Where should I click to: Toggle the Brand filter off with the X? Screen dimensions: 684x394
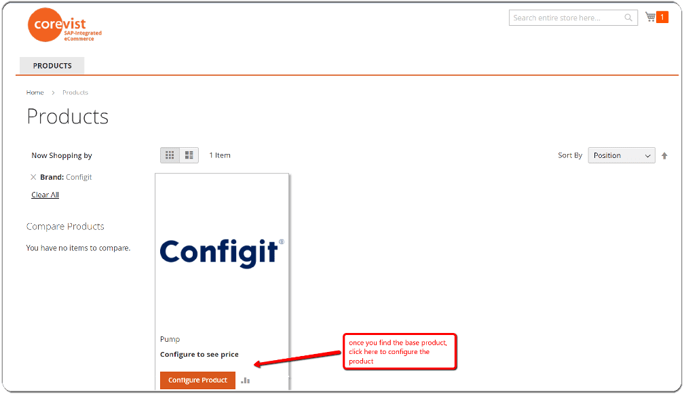[33, 177]
